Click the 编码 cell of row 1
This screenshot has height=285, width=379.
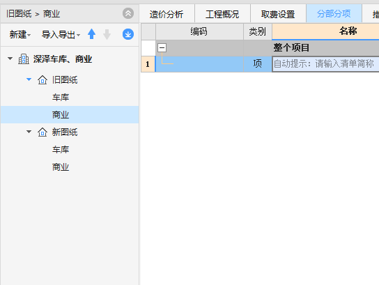[x=199, y=64]
